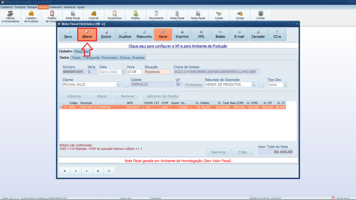Click the Novo toolbar button

(68, 35)
